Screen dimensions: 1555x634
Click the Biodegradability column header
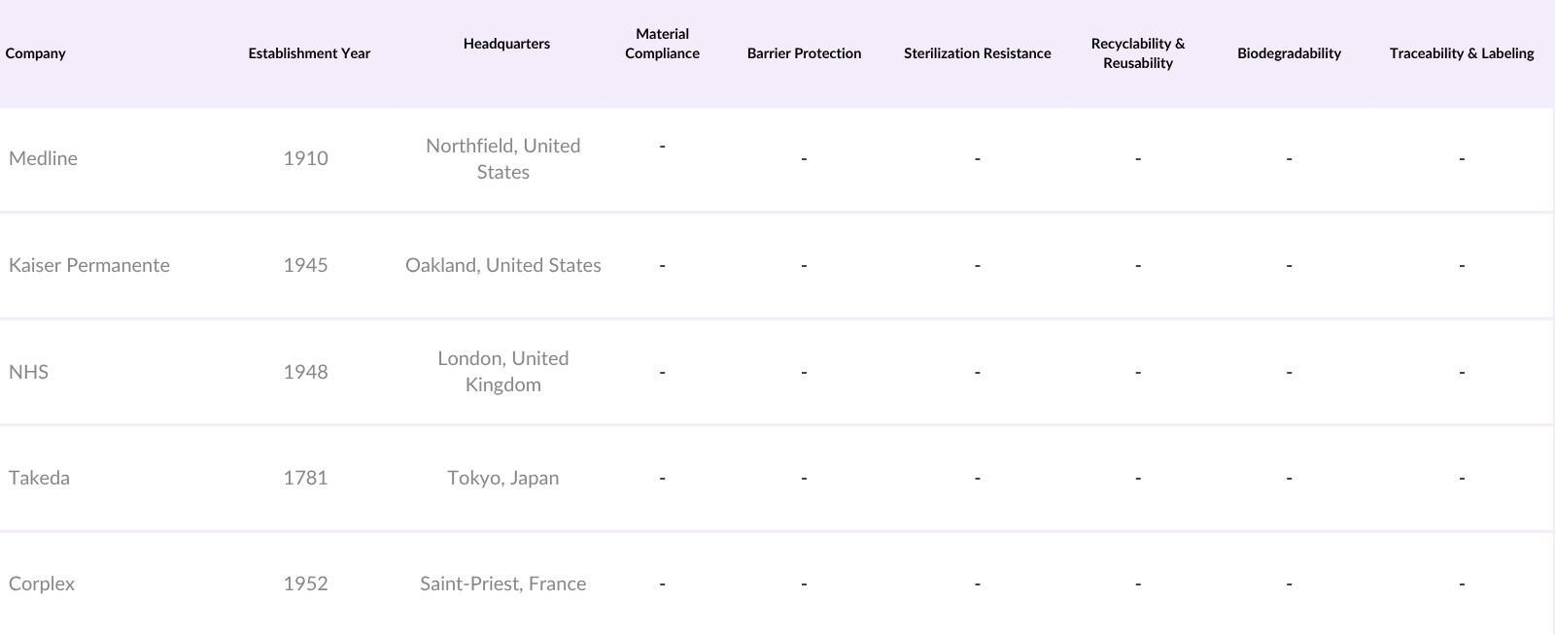(1289, 53)
